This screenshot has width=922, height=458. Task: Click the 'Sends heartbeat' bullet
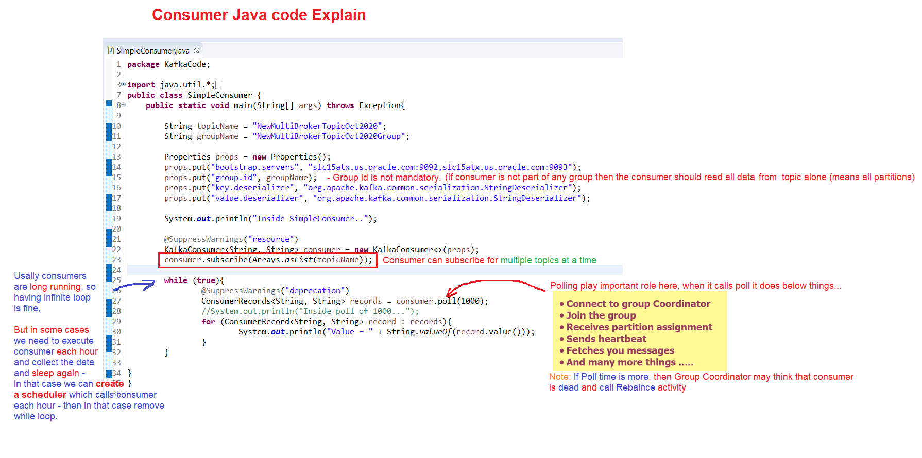pyautogui.click(x=603, y=339)
